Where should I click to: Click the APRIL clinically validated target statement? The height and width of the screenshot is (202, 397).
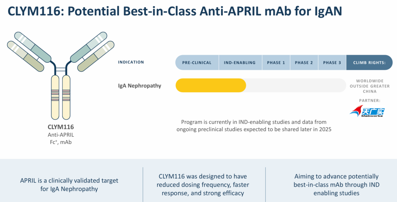click(x=69, y=184)
